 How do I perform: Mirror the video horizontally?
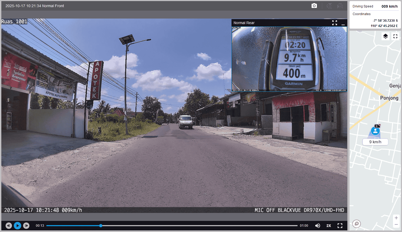click(x=340, y=6)
